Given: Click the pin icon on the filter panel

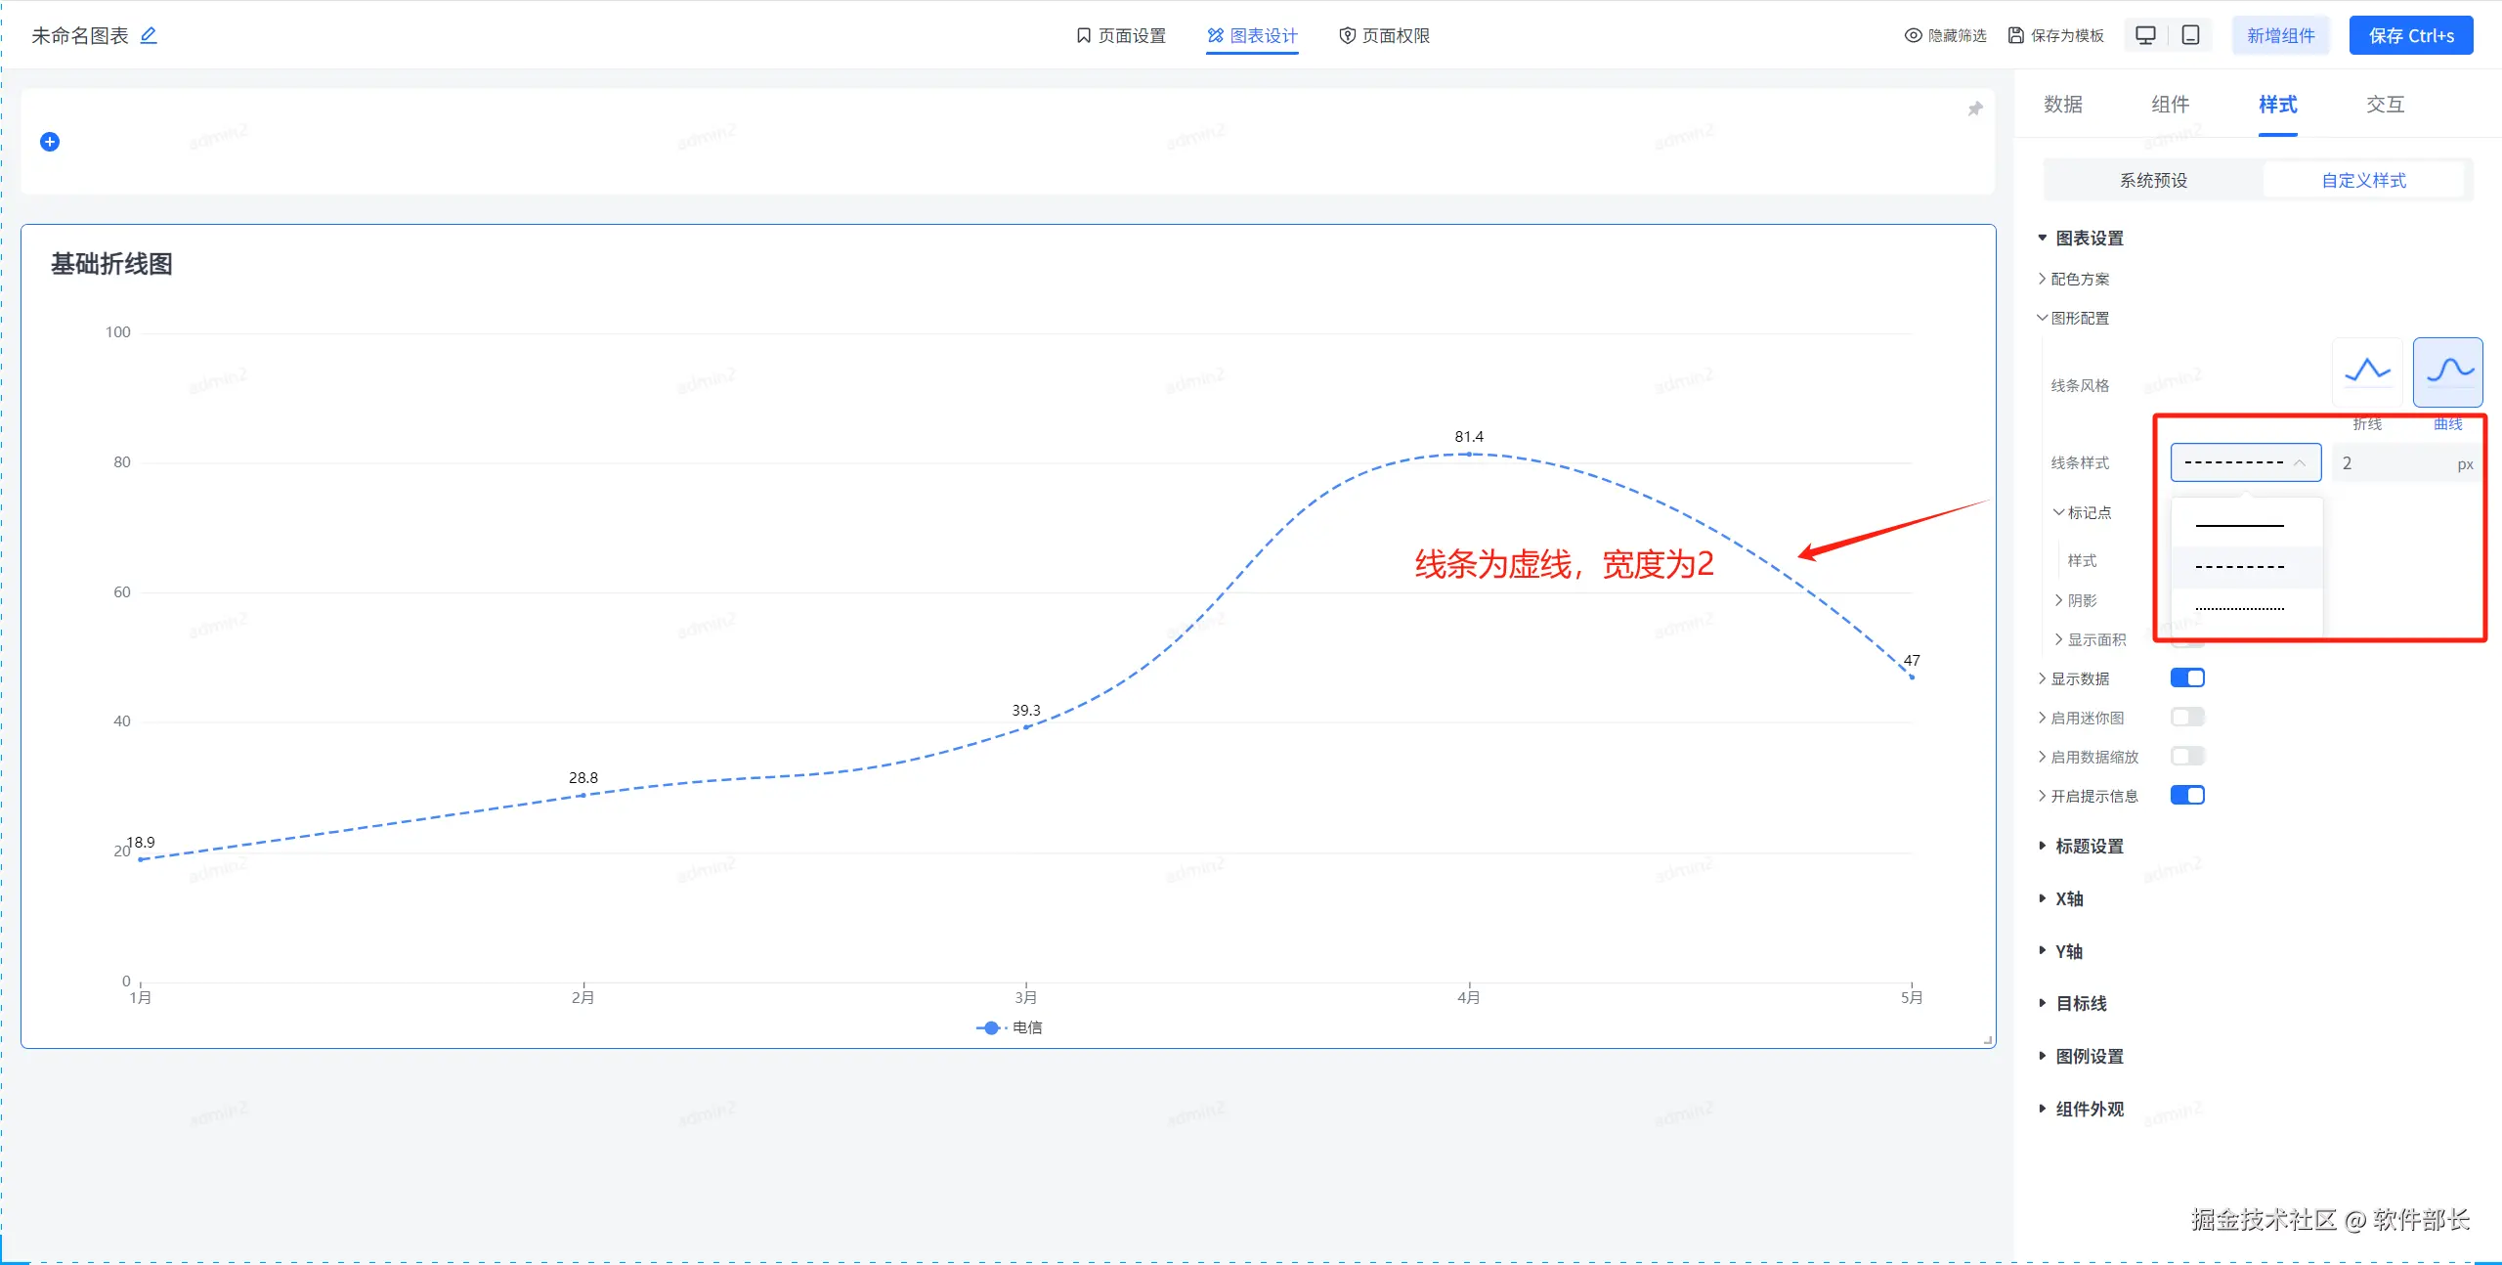Looking at the screenshot, I should pyautogui.click(x=1975, y=109).
